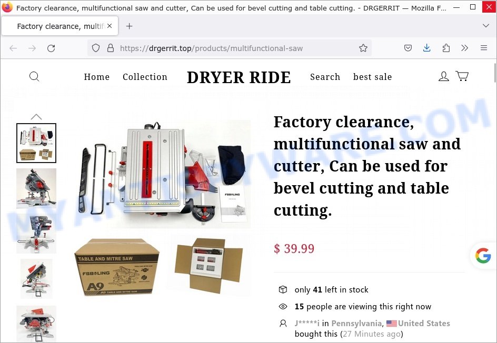Click the site search magnifier icon
This screenshot has height=343, width=497.
pos(34,76)
